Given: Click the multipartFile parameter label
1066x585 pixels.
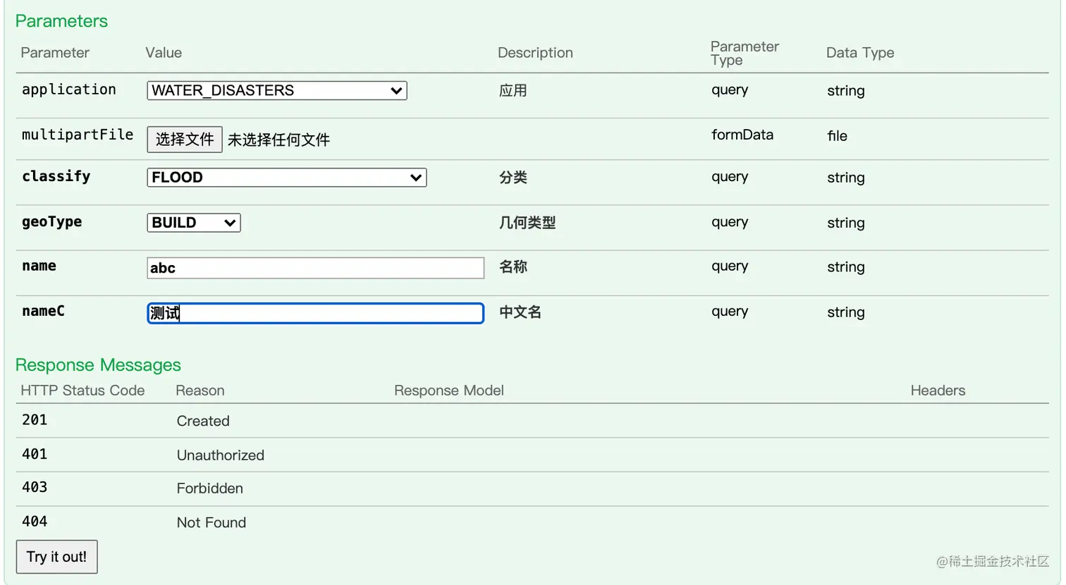Looking at the screenshot, I should [78, 135].
